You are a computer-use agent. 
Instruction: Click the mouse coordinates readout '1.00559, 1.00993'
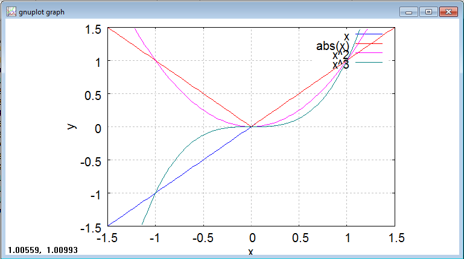tap(43, 250)
